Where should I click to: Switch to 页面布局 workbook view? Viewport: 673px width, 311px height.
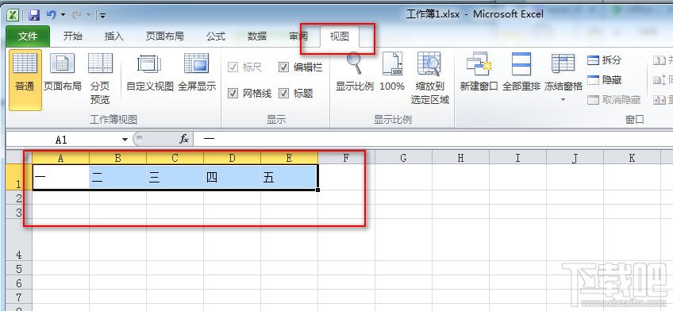click(x=62, y=73)
